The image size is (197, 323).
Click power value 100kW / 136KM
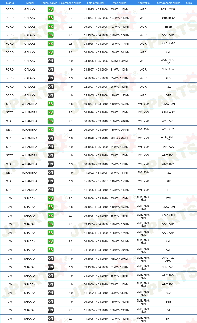120,310
